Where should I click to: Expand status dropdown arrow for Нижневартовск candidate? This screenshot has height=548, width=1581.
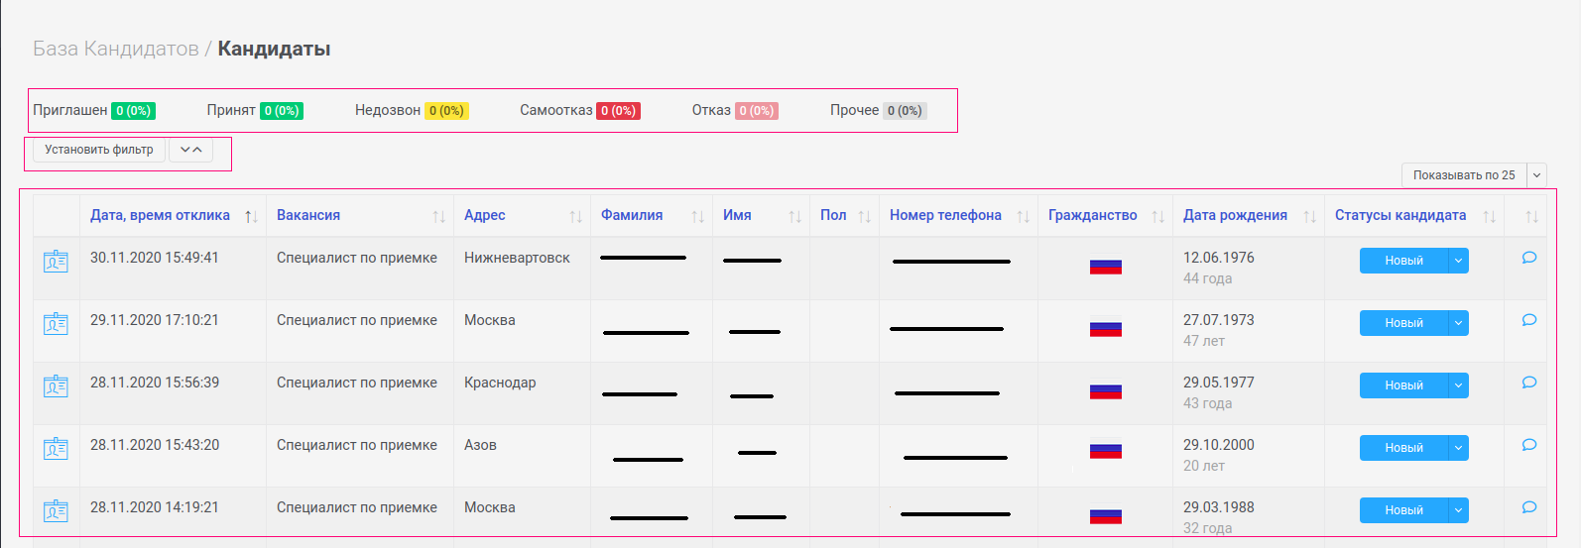point(1458,261)
